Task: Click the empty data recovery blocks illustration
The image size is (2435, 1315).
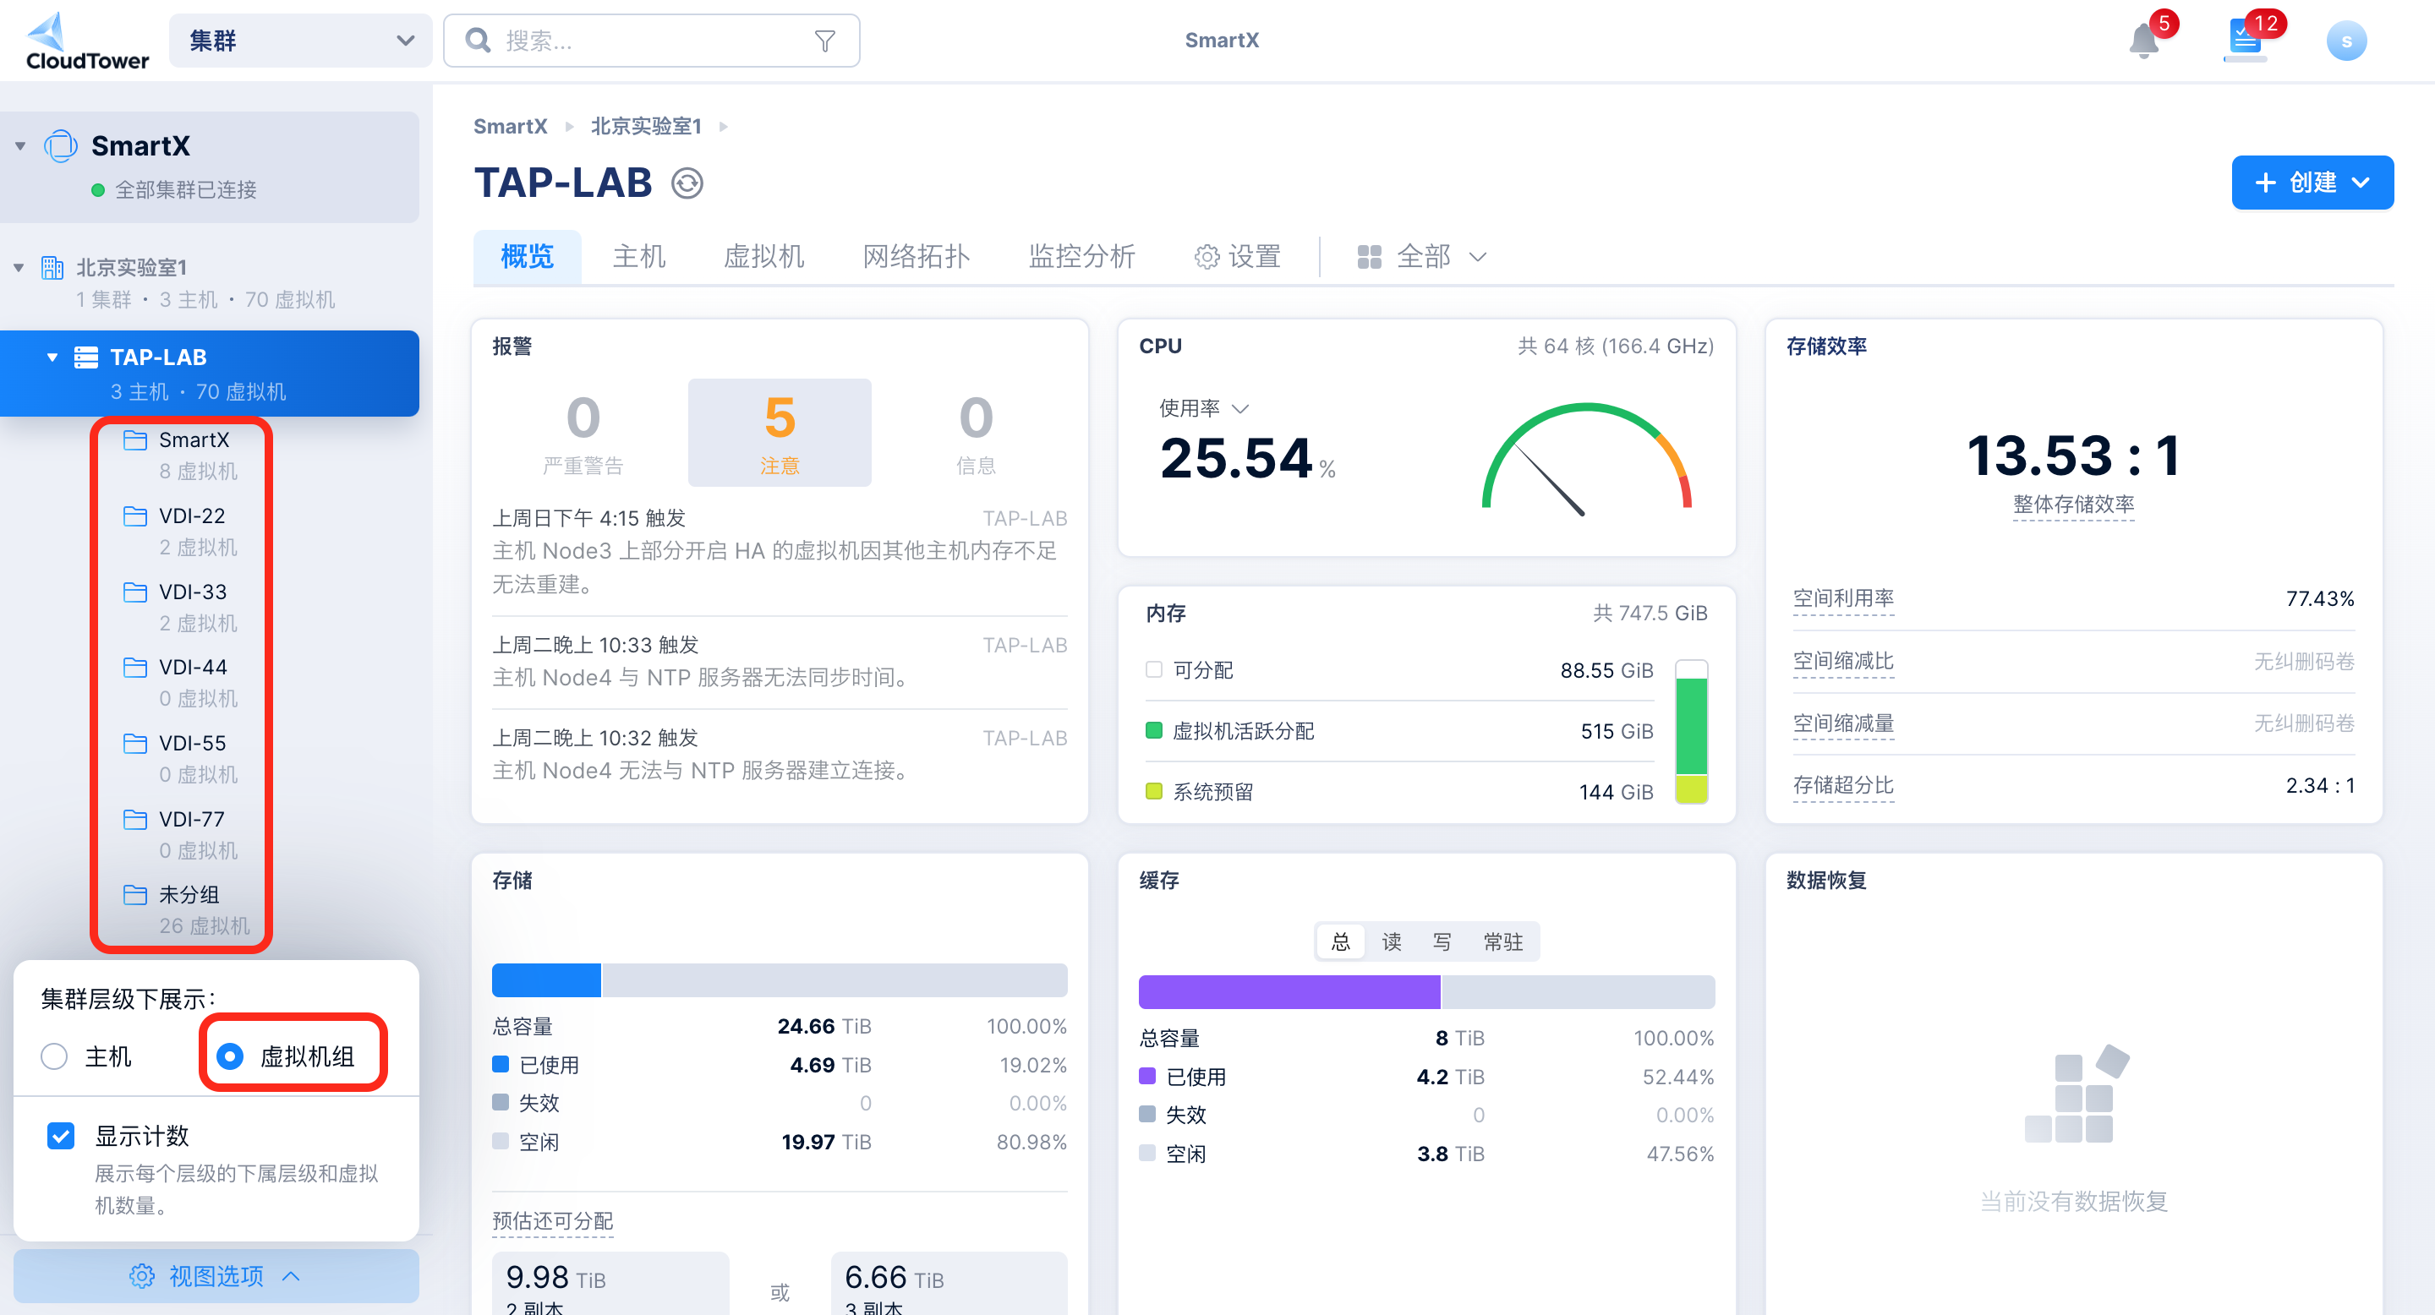Action: tap(2076, 1093)
